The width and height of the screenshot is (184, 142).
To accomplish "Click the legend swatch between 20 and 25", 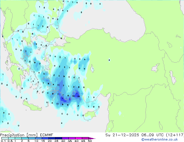I will [x=52, y=138].
